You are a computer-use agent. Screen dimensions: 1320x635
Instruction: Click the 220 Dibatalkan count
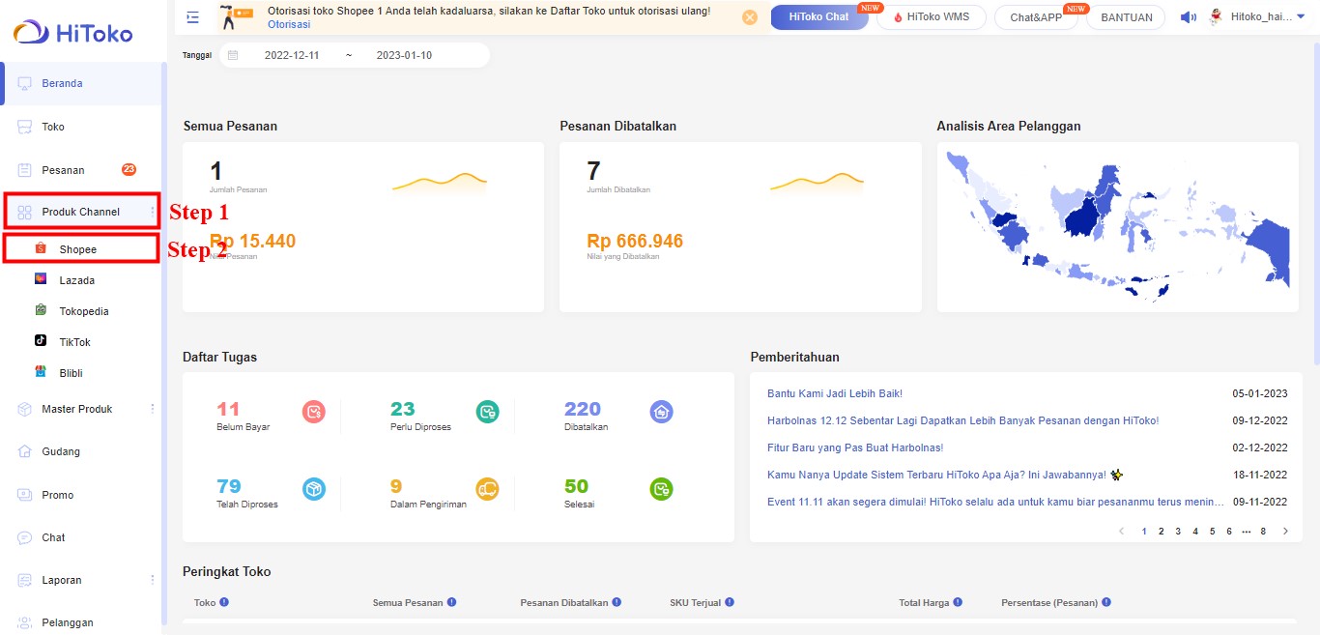coord(583,409)
